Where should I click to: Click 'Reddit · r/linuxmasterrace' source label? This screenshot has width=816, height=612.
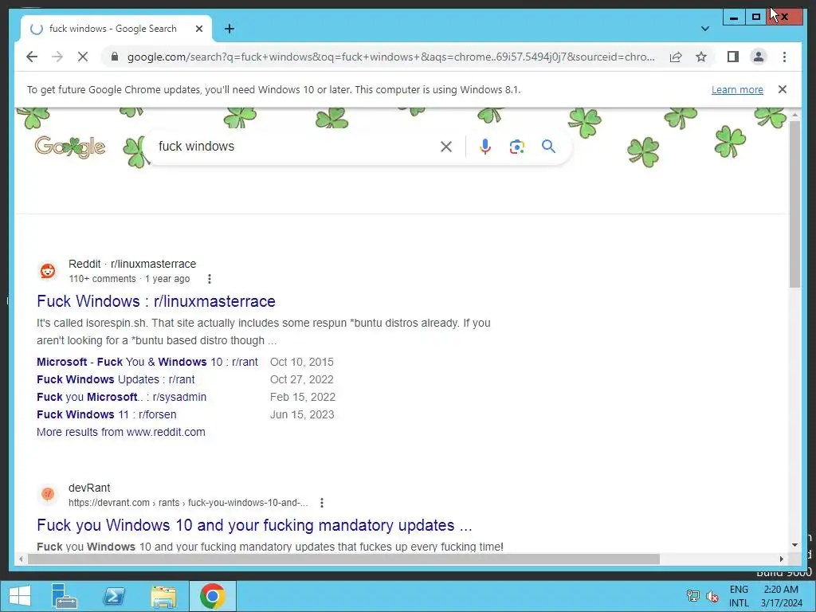(132, 264)
